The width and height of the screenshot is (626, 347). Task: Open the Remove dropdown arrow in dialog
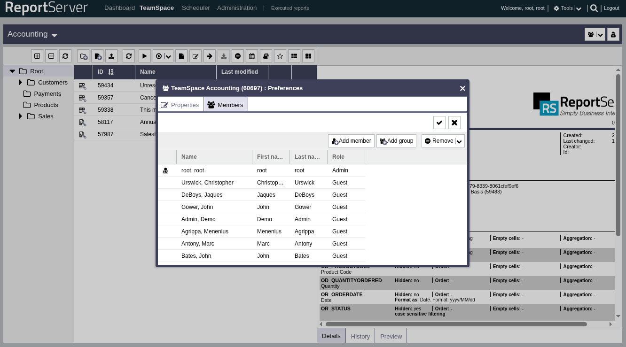(x=460, y=141)
